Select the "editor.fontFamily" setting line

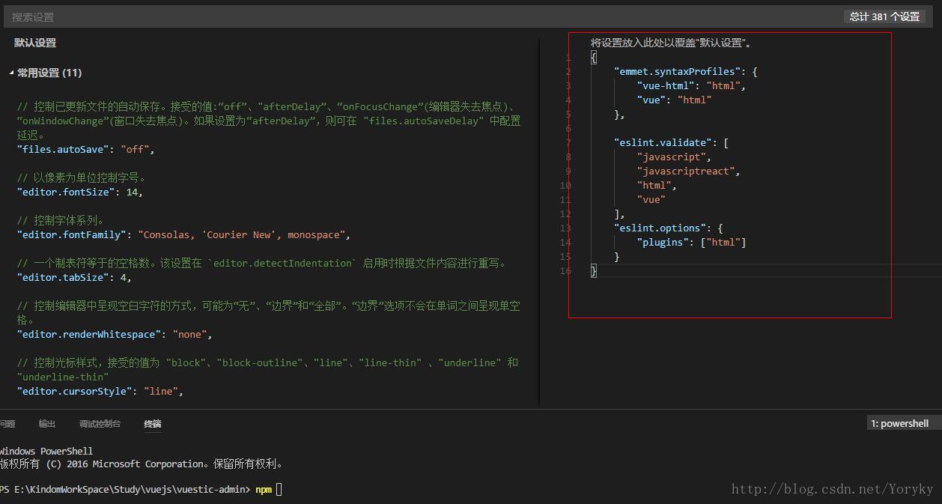(183, 234)
